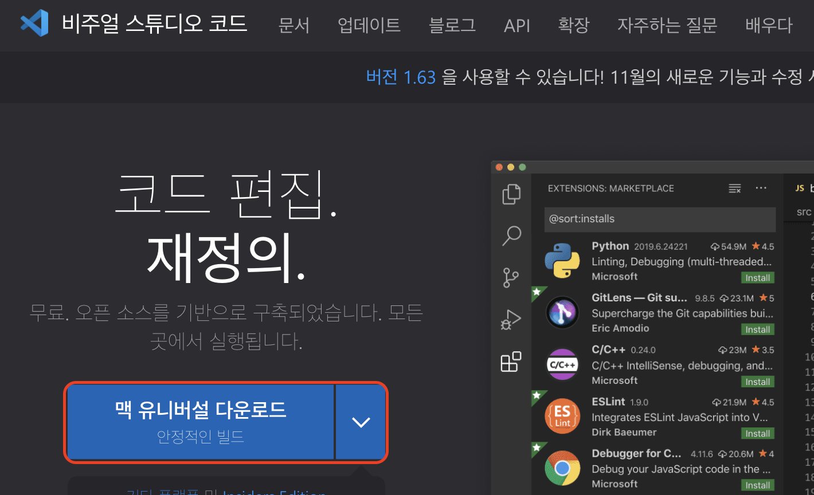The image size is (814, 495).
Task: Click the Eric Amodio publisher name
Action: point(620,328)
